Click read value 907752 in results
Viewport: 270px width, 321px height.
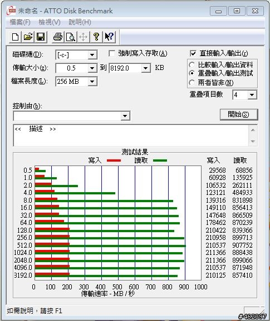pos(242,245)
